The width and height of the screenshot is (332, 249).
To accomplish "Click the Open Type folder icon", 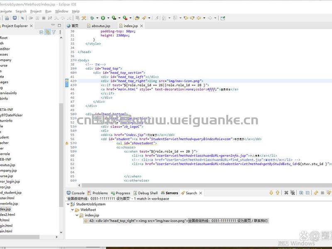I will point(137,18).
